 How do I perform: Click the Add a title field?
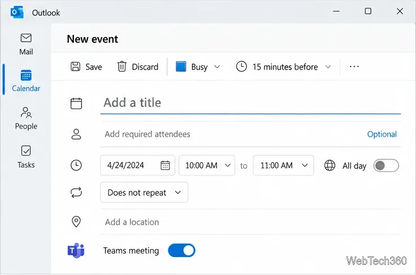pyautogui.click(x=251, y=103)
